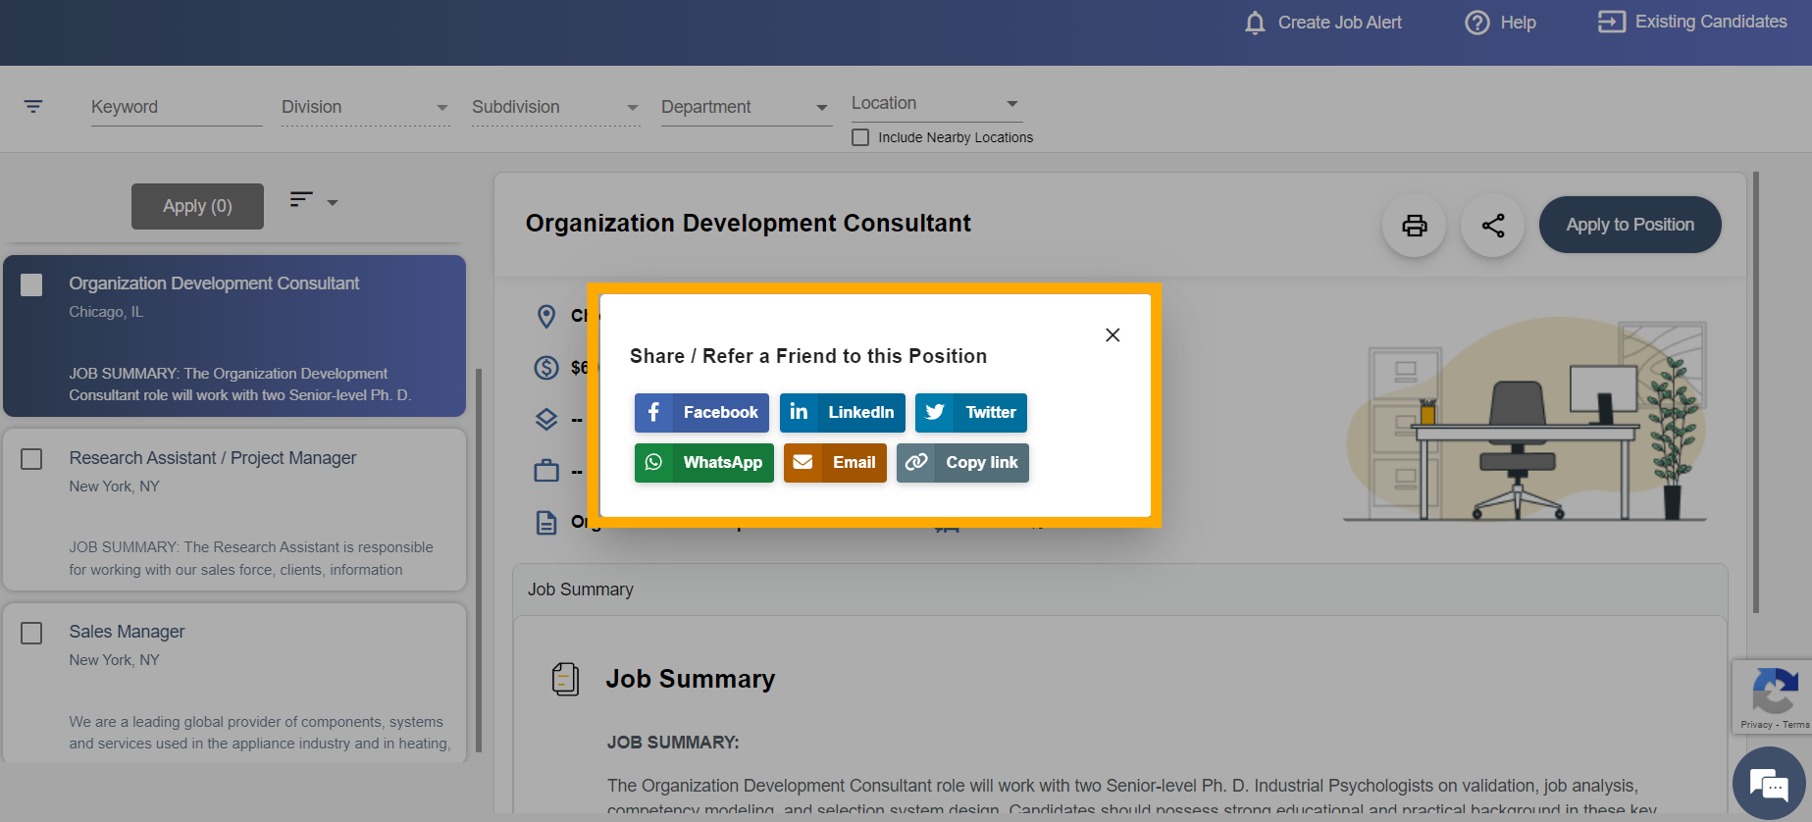
Task: Share the position via LinkedIn
Action: pyautogui.click(x=843, y=413)
